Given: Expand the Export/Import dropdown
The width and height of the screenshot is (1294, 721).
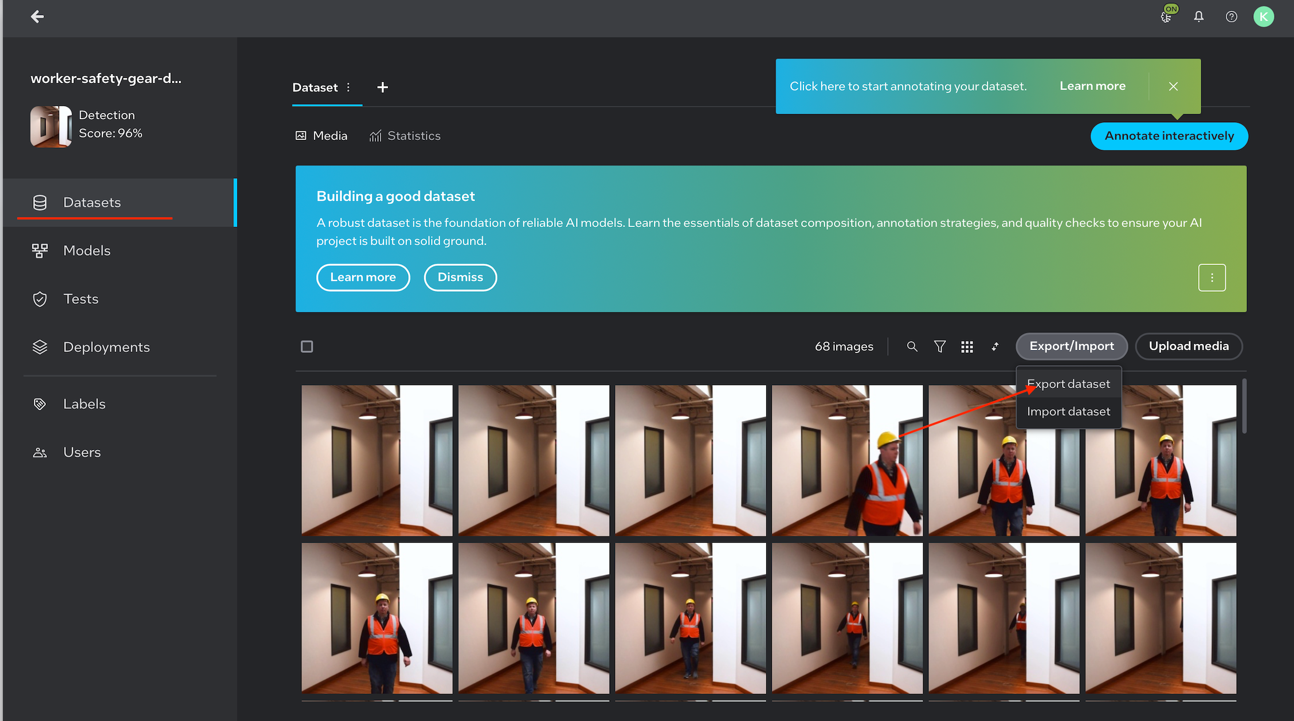Looking at the screenshot, I should 1071,346.
